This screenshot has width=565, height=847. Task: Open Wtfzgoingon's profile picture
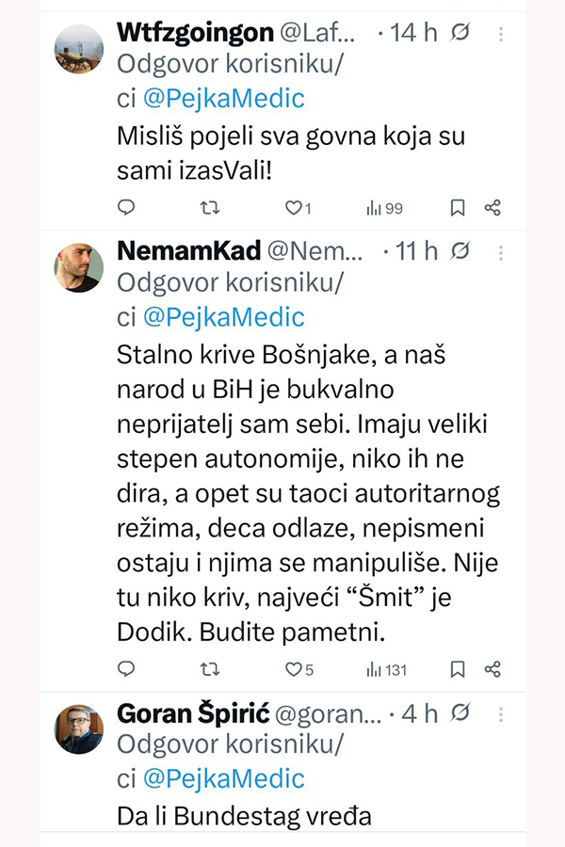point(79,48)
